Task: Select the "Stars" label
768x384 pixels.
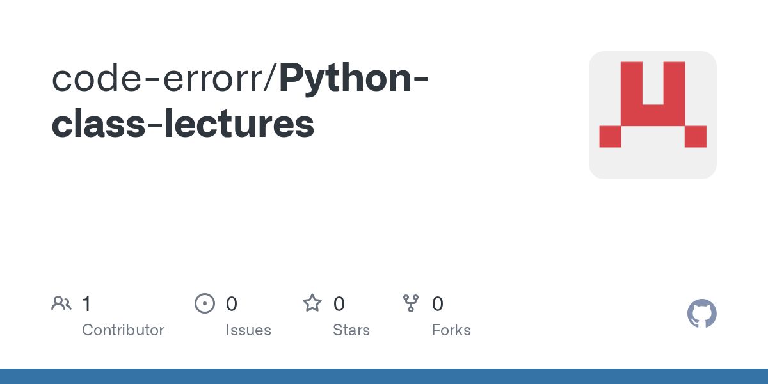Action: (351, 330)
